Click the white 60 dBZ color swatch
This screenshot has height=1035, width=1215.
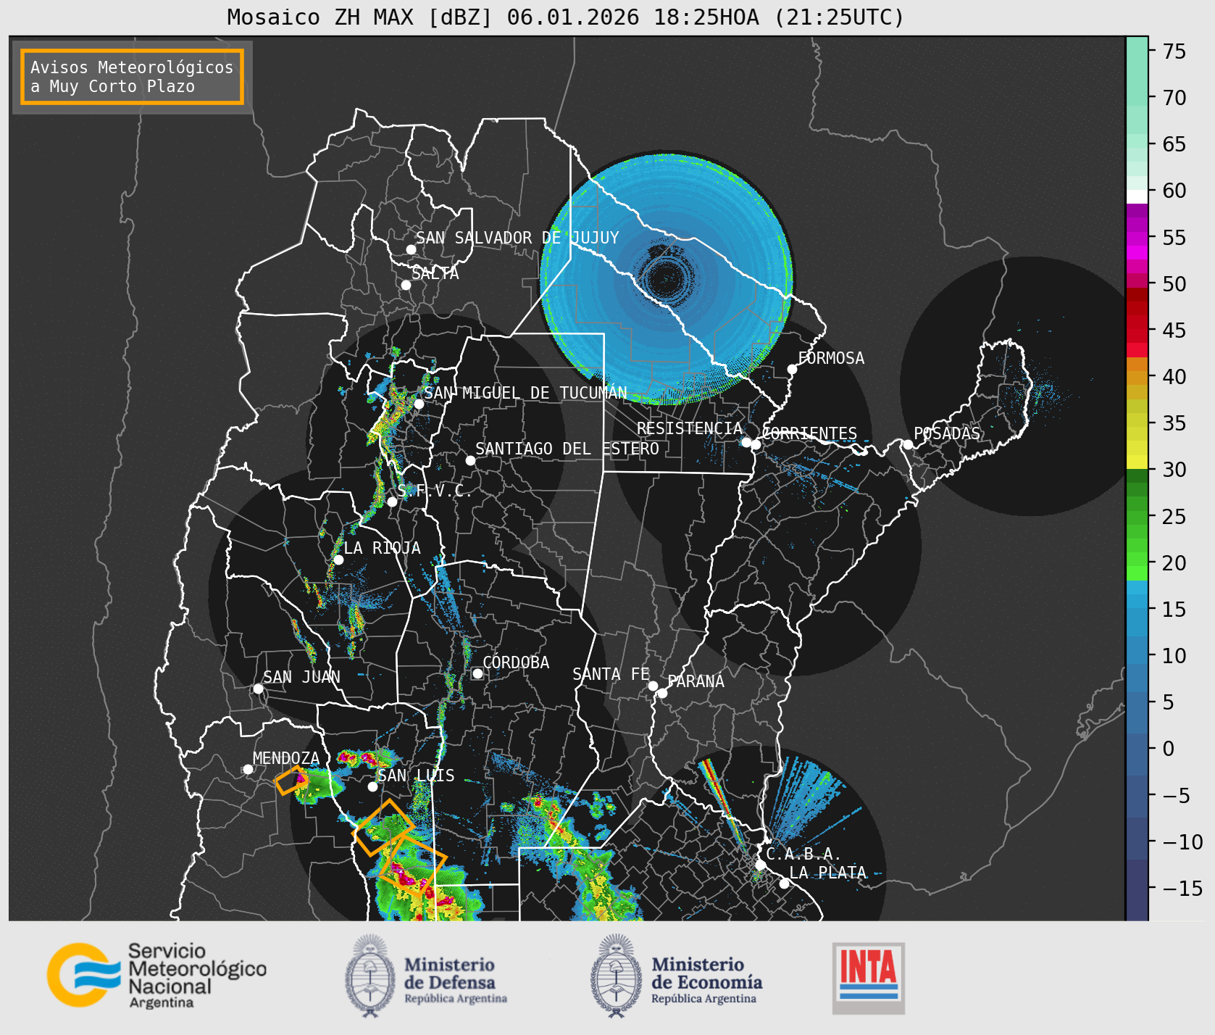(1137, 196)
